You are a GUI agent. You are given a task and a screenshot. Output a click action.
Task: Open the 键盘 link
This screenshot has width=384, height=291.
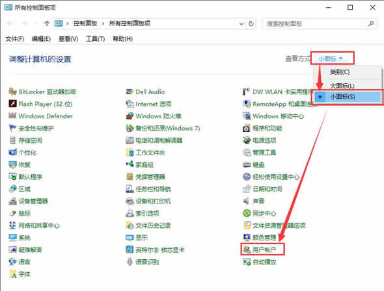[x=258, y=164]
